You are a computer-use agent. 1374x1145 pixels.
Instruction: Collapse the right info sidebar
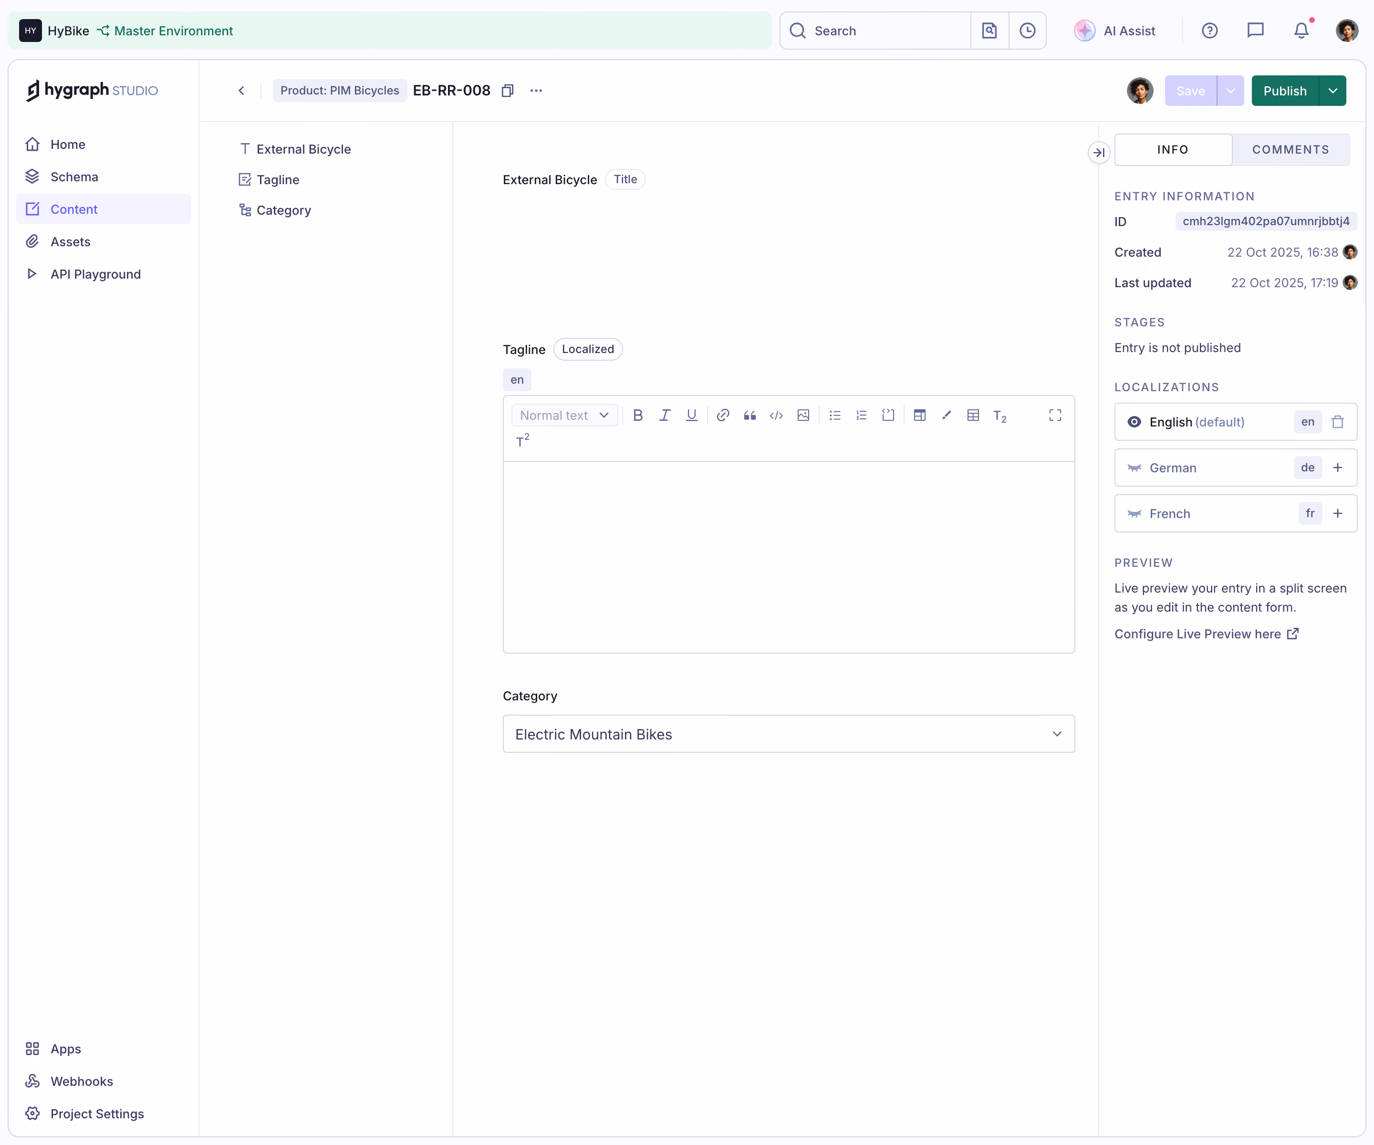[x=1099, y=153]
